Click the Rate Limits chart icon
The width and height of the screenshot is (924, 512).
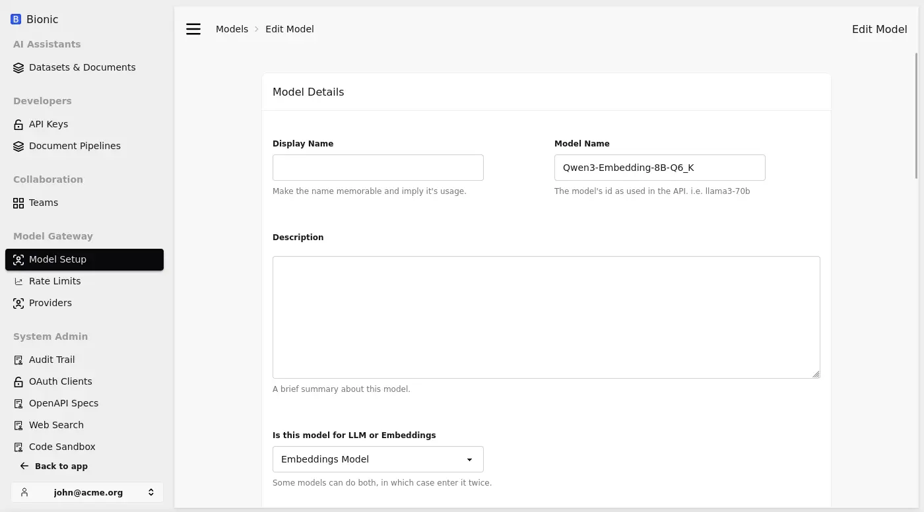pyautogui.click(x=18, y=281)
